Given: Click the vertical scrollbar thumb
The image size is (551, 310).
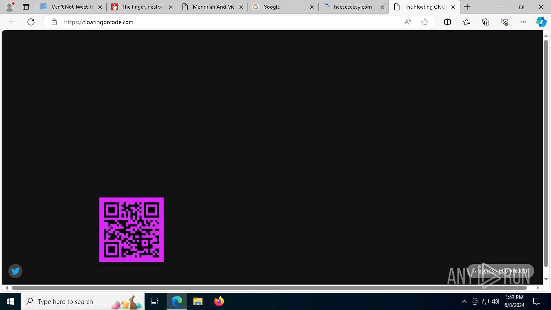Looking at the screenshot, I should point(546,153).
